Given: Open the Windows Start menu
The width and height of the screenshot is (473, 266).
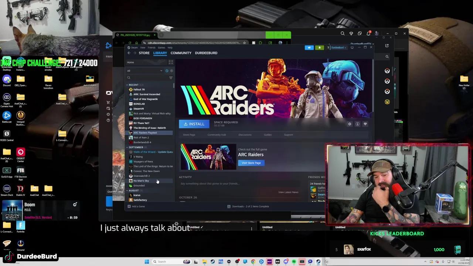Looking at the screenshot, I should point(147,262).
